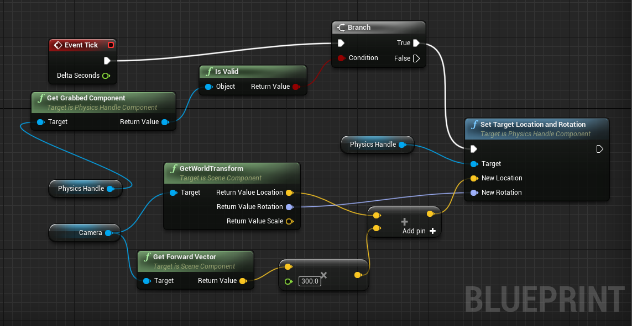Remove the 300.0 pin using the x button
Image resolution: width=632 pixels, height=326 pixels.
point(324,274)
